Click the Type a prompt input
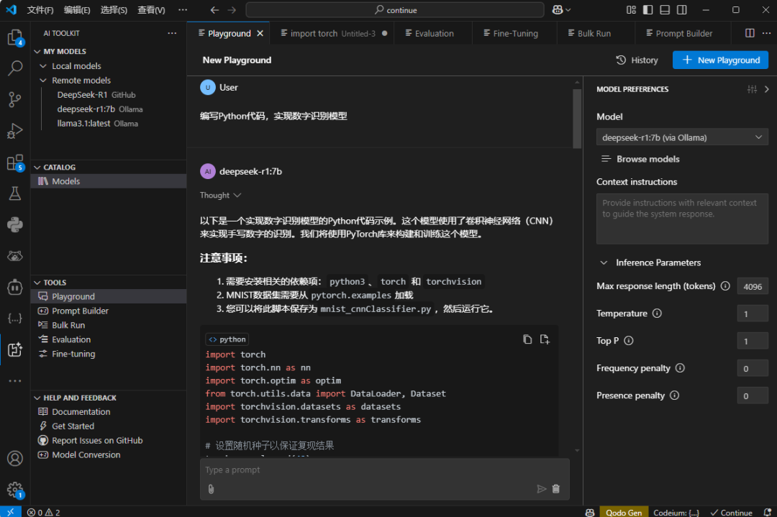This screenshot has height=517, width=777. pyautogui.click(x=384, y=470)
